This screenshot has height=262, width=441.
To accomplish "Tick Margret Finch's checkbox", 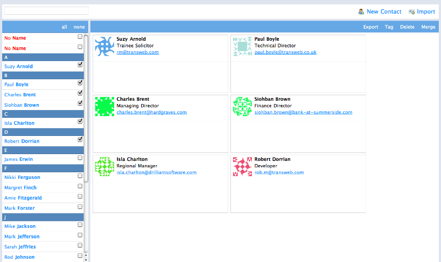I will coord(80,186).
